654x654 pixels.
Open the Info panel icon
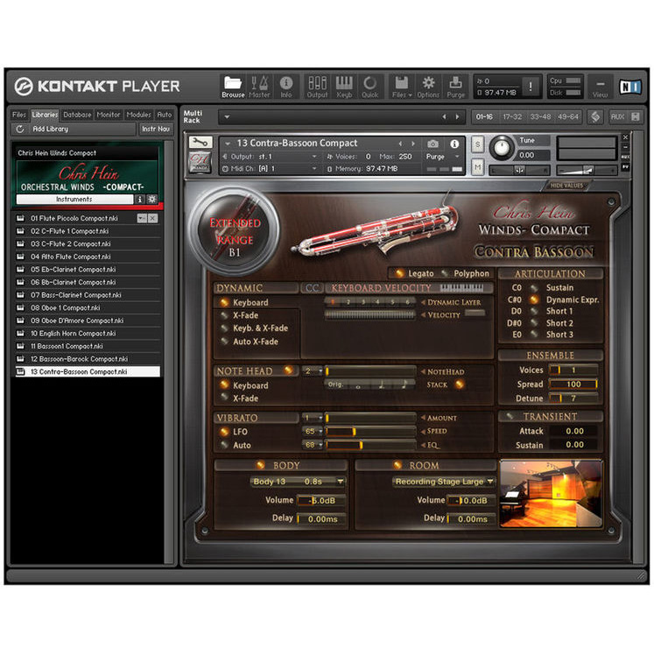[x=286, y=87]
